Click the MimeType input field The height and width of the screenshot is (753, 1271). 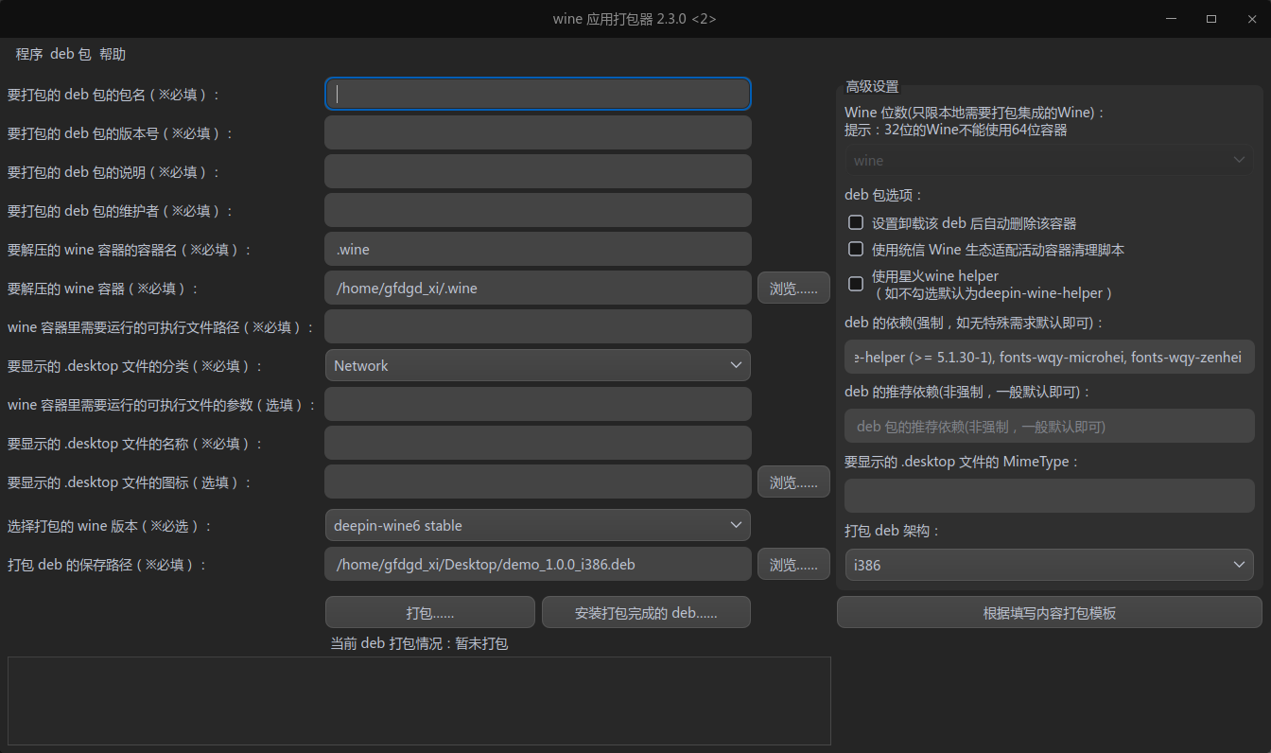pos(1049,496)
